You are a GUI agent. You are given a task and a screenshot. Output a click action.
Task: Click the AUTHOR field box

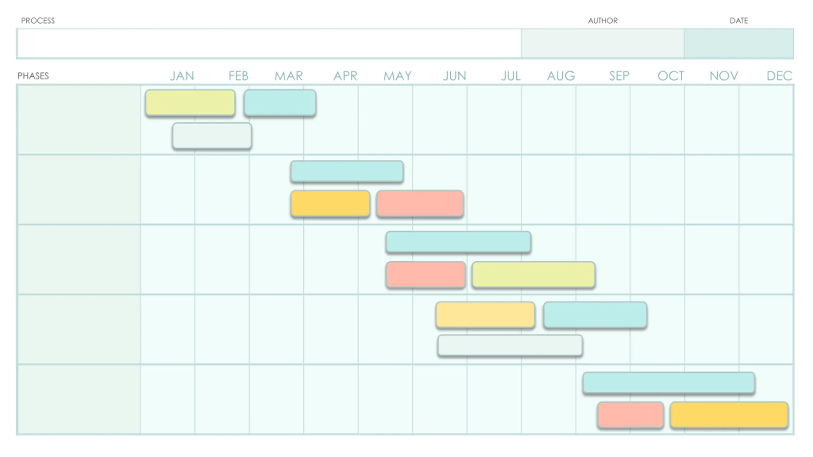click(602, 43)
